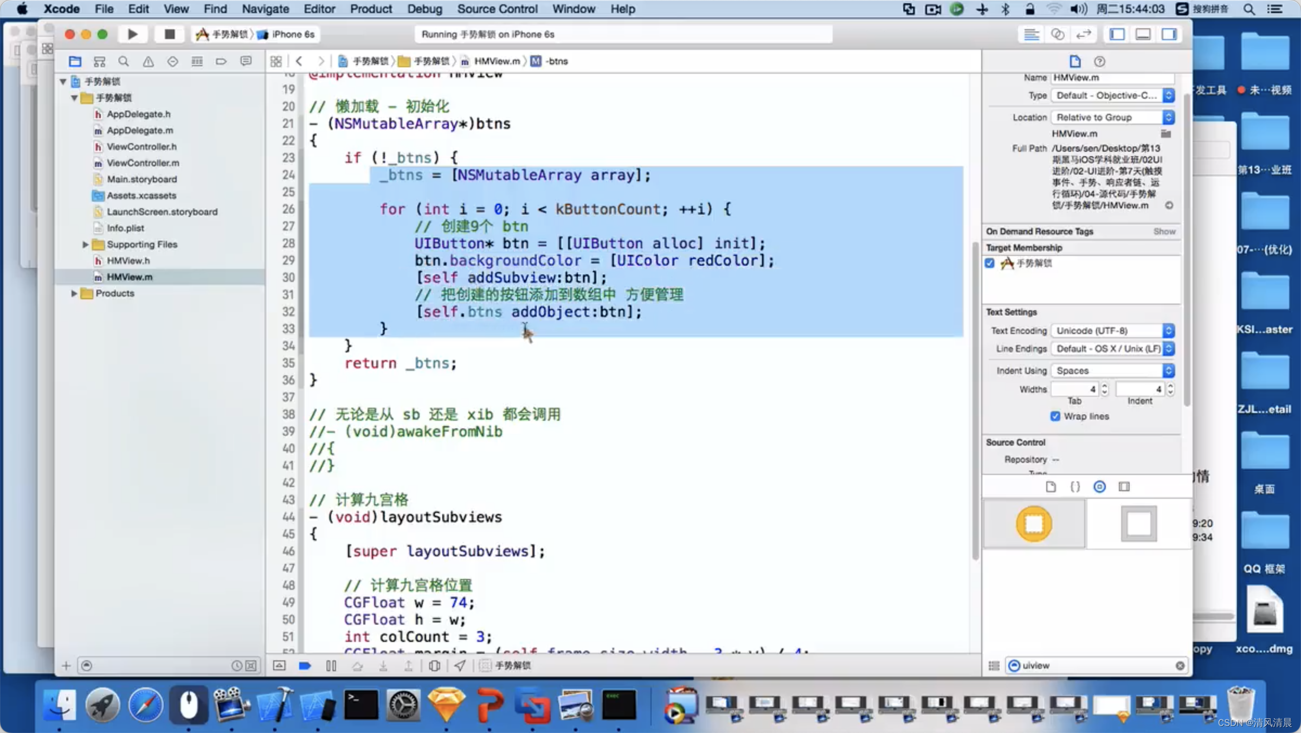Click the Tab Width stepper up arrow
The width and height of the screenshot is (1301, 733).
pos(1104,385)
